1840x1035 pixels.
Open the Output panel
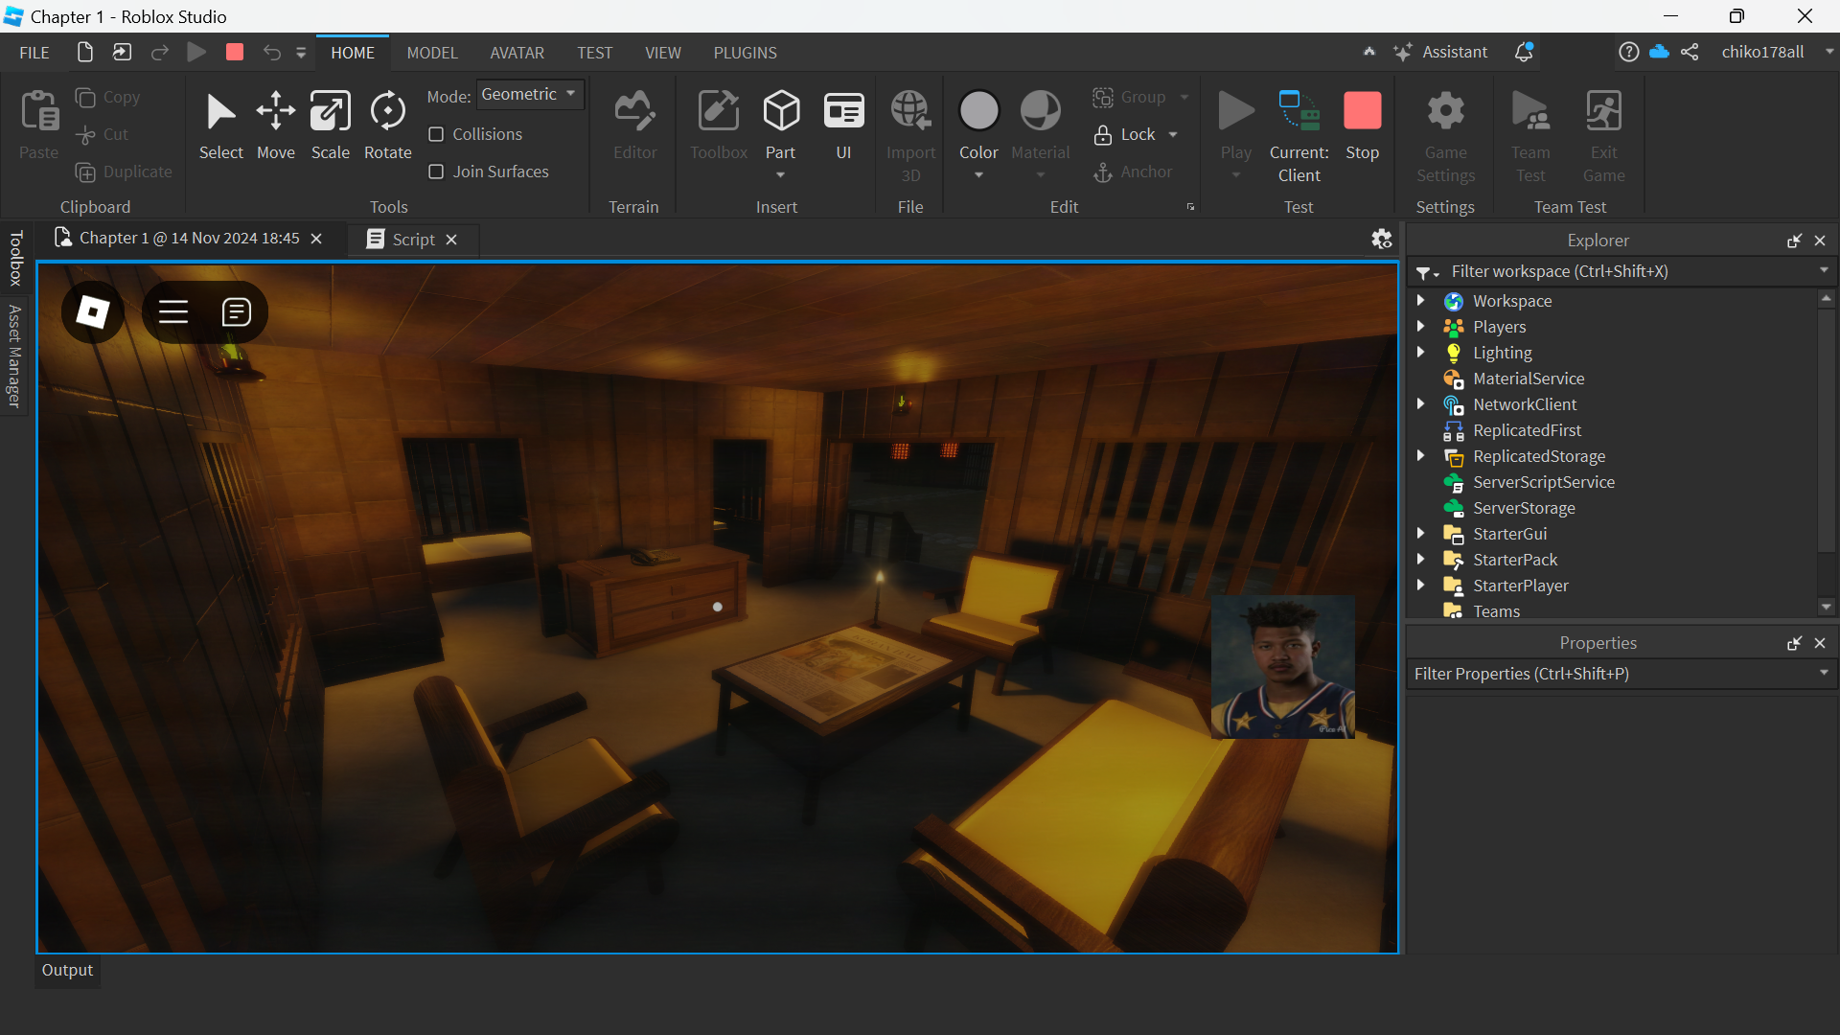[x=67, y=970]
